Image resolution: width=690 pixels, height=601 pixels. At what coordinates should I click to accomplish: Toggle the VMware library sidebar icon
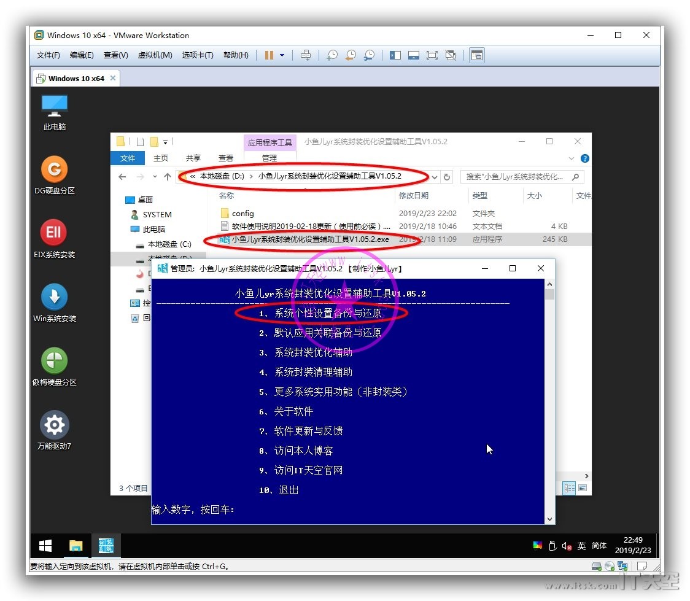pyautogui.click(x=395, y=55)
